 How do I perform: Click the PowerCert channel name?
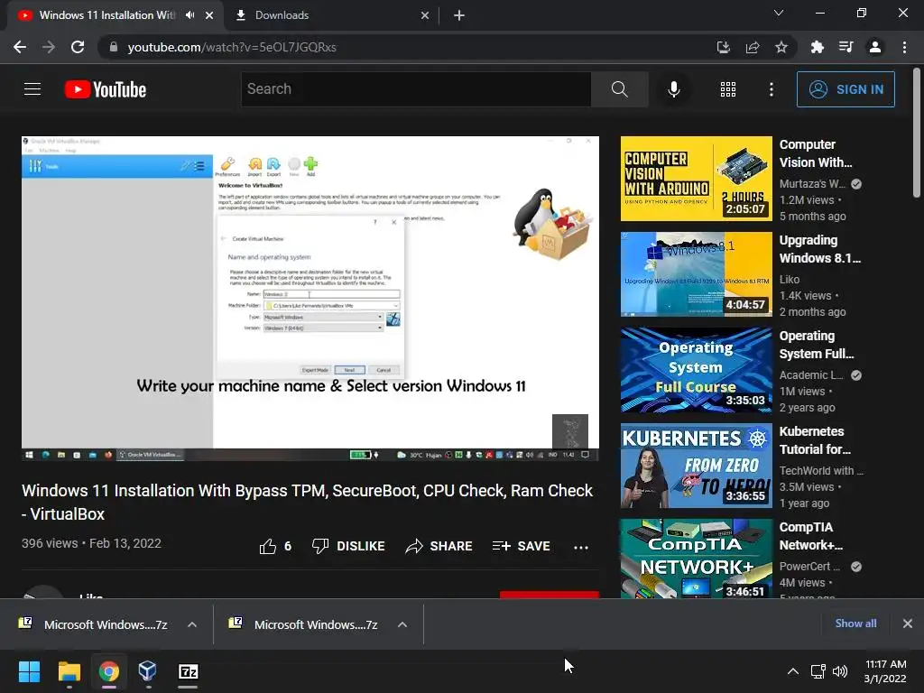(x=809, y=567)
